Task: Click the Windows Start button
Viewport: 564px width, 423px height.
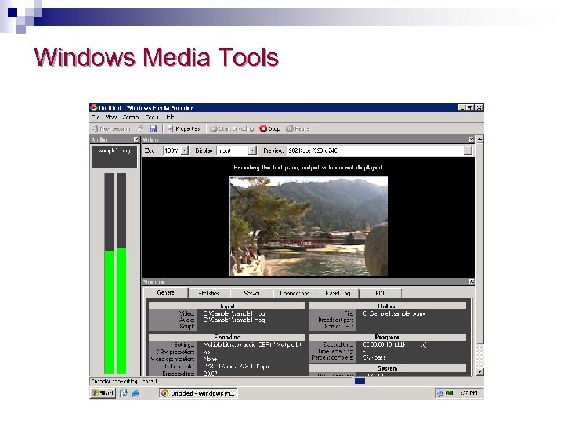Action: point(103,393)
